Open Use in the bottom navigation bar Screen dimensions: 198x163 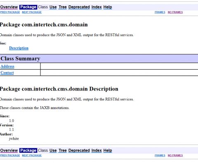pos(53,150)
